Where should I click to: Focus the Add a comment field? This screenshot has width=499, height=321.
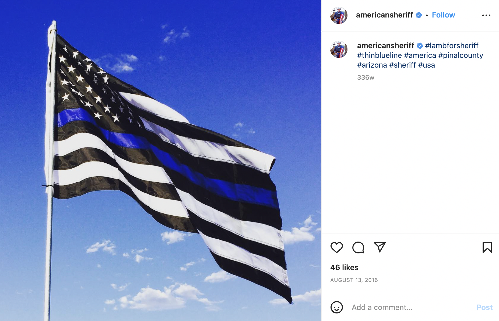(x=412, y=307)
